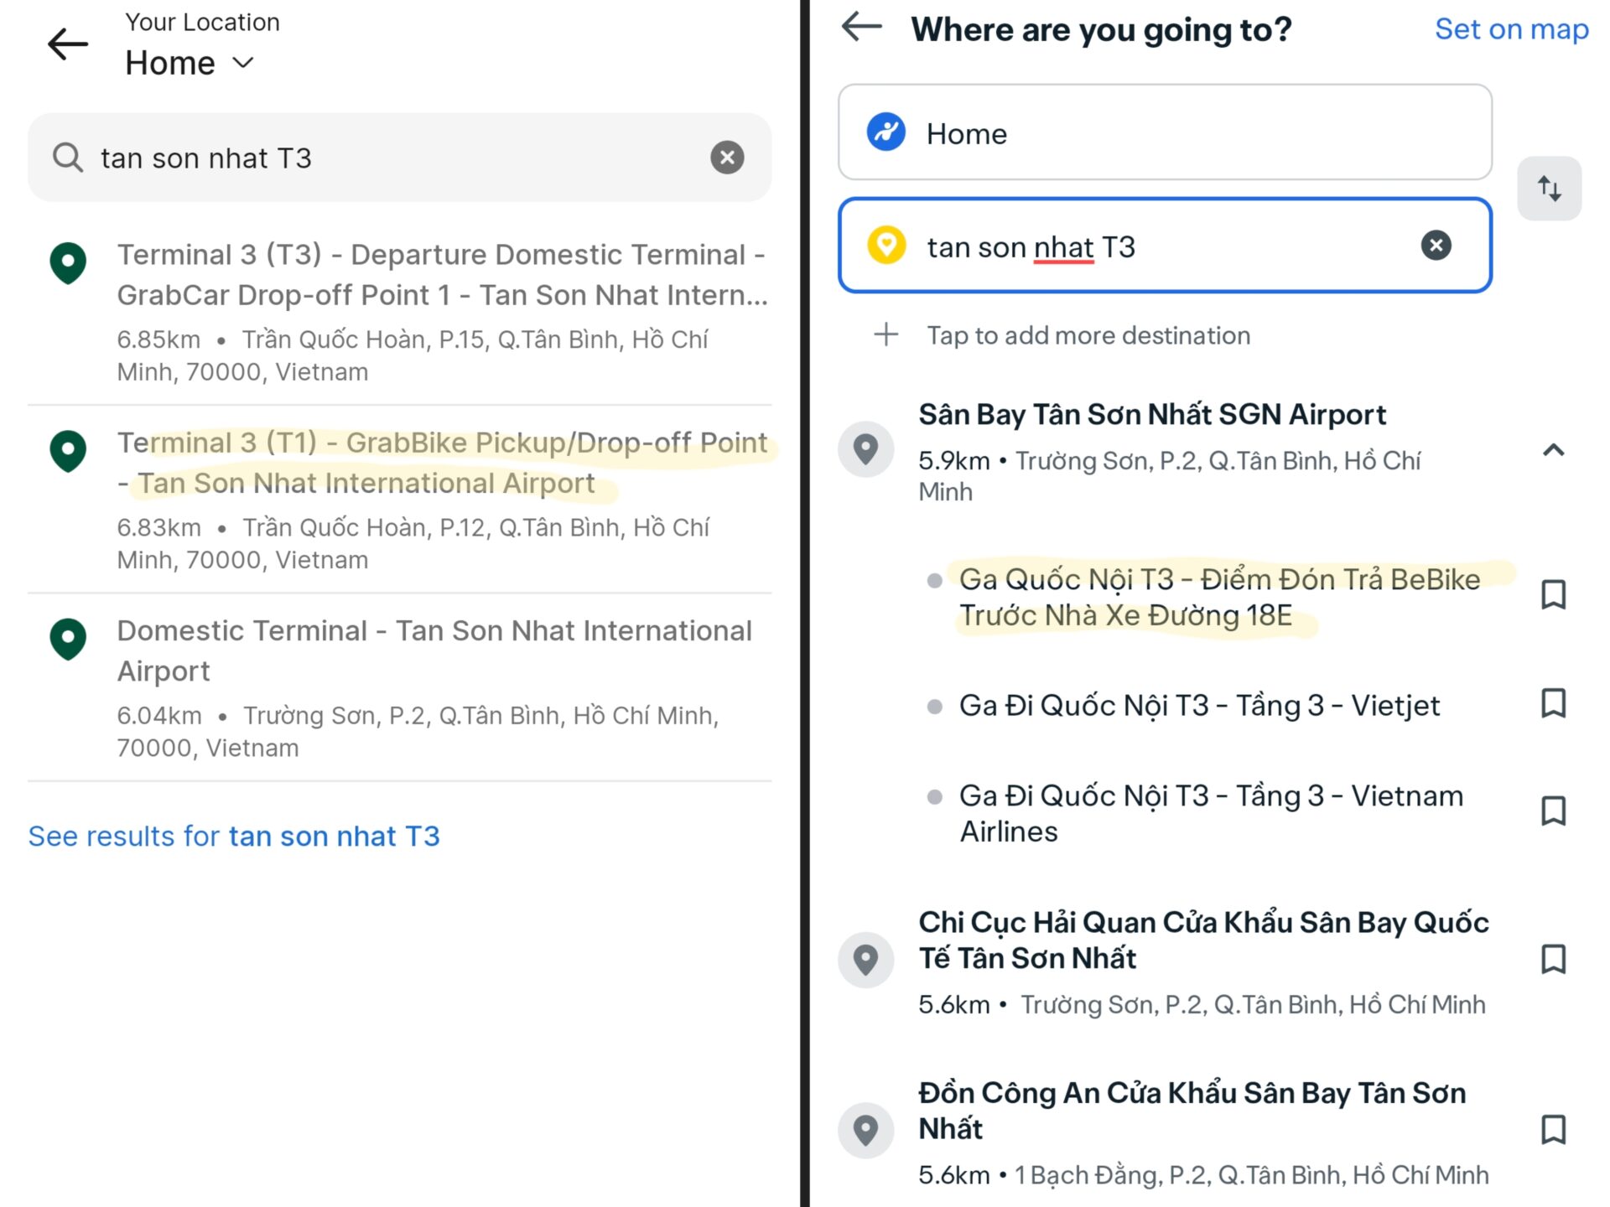The height and width of the screenshot is (1207, 1610).
Task: Click the Home pickup field
Action: tap(1165, 132)
